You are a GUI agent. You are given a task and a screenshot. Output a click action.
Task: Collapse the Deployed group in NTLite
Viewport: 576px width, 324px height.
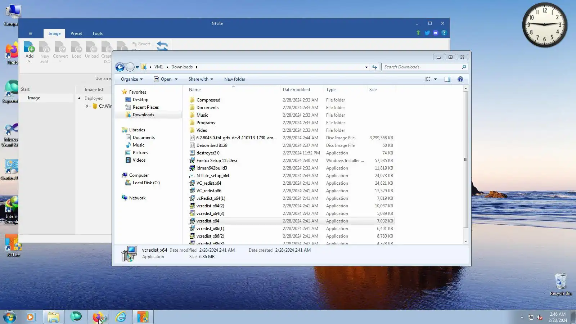click(79, 98)
